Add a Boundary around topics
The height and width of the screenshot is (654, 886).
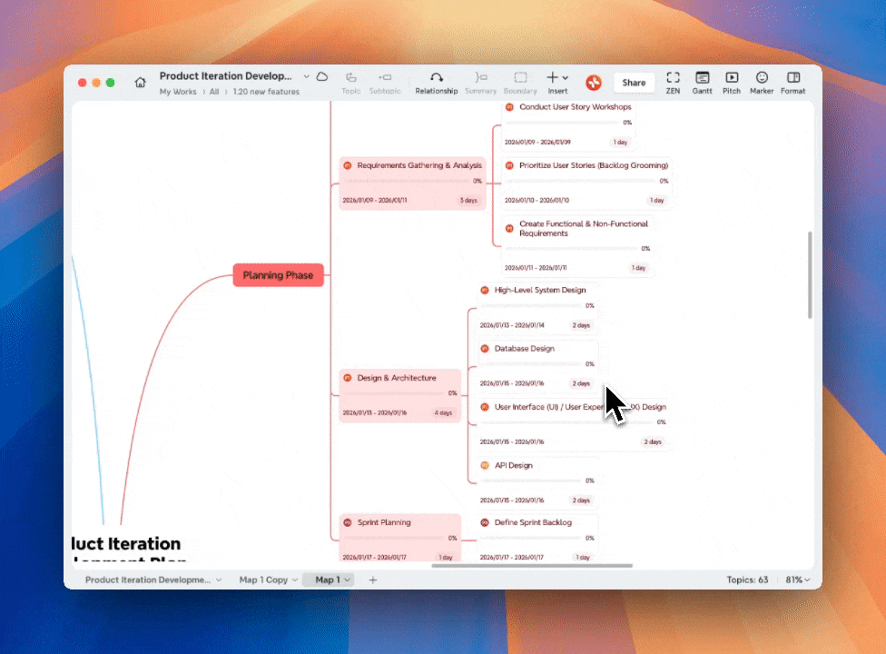520,83
